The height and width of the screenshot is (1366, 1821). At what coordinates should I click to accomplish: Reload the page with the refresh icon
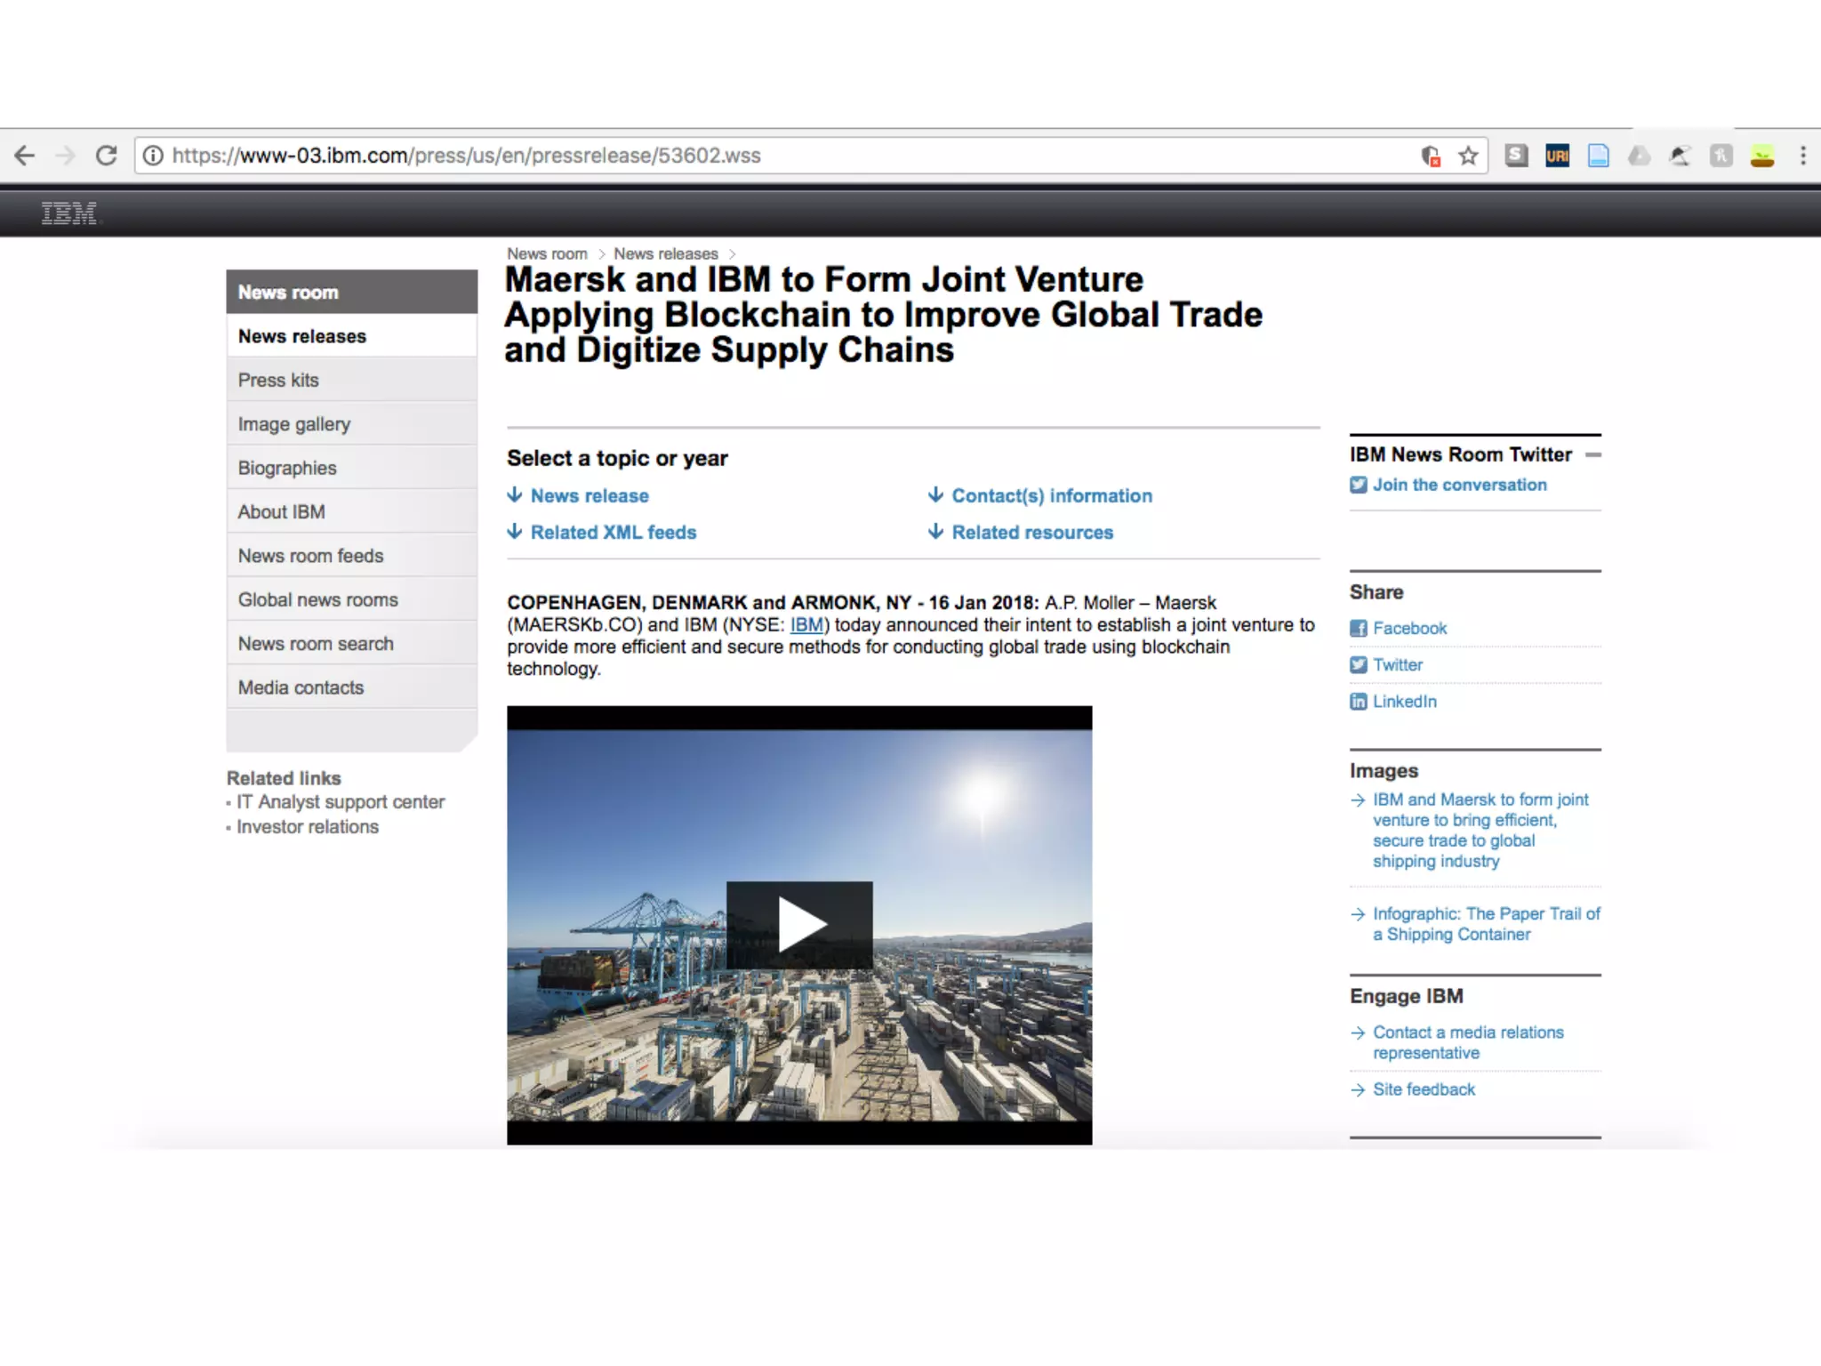(x=107, y=156)
